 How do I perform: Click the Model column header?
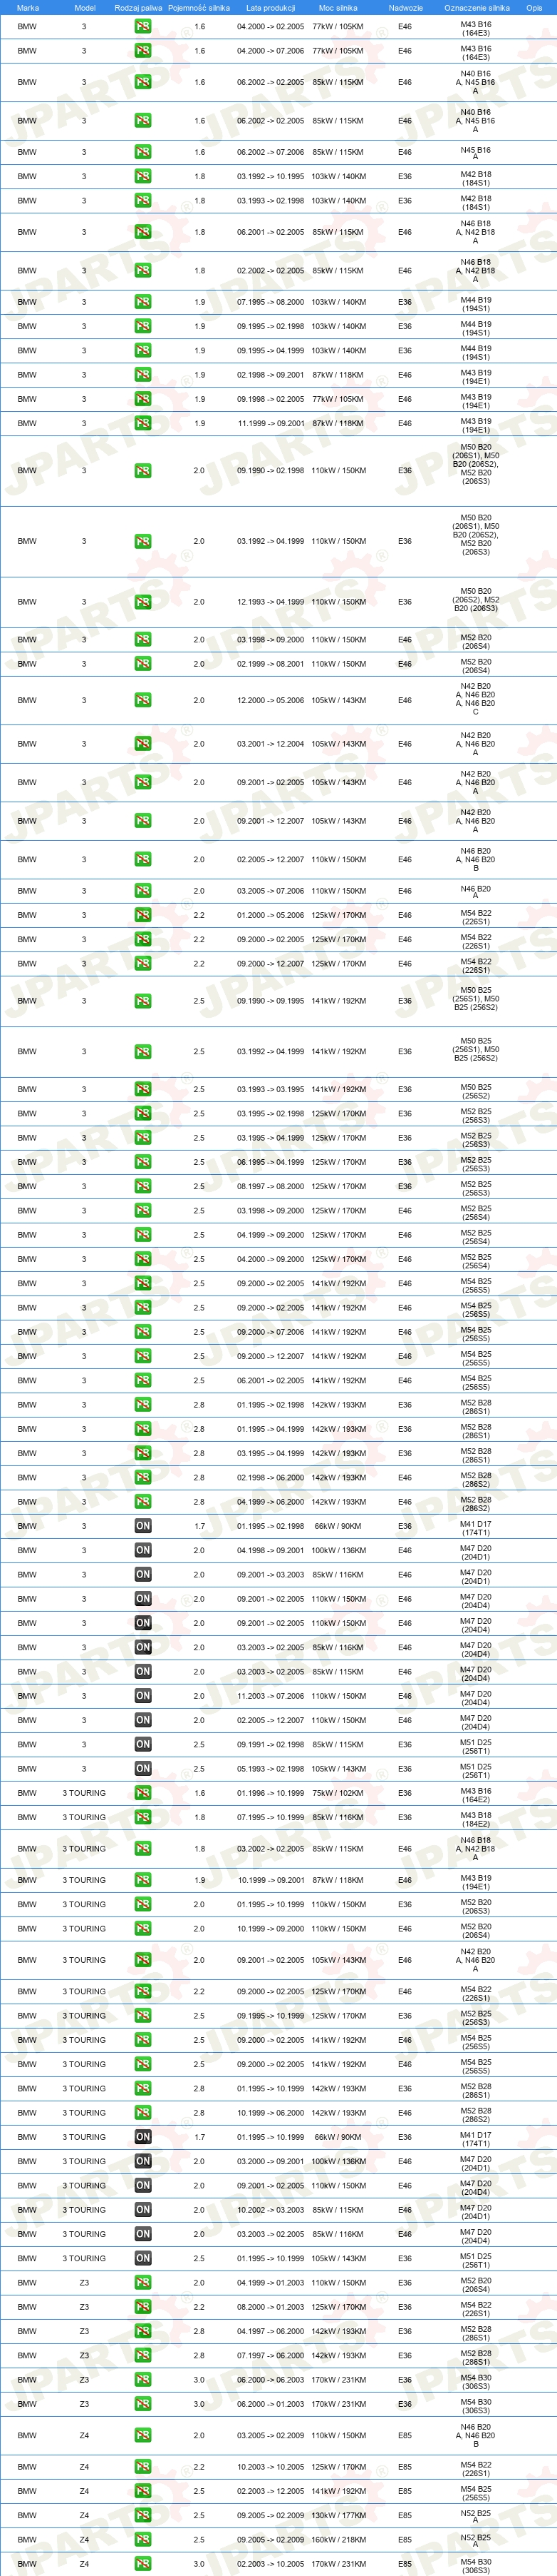point(85,7)
